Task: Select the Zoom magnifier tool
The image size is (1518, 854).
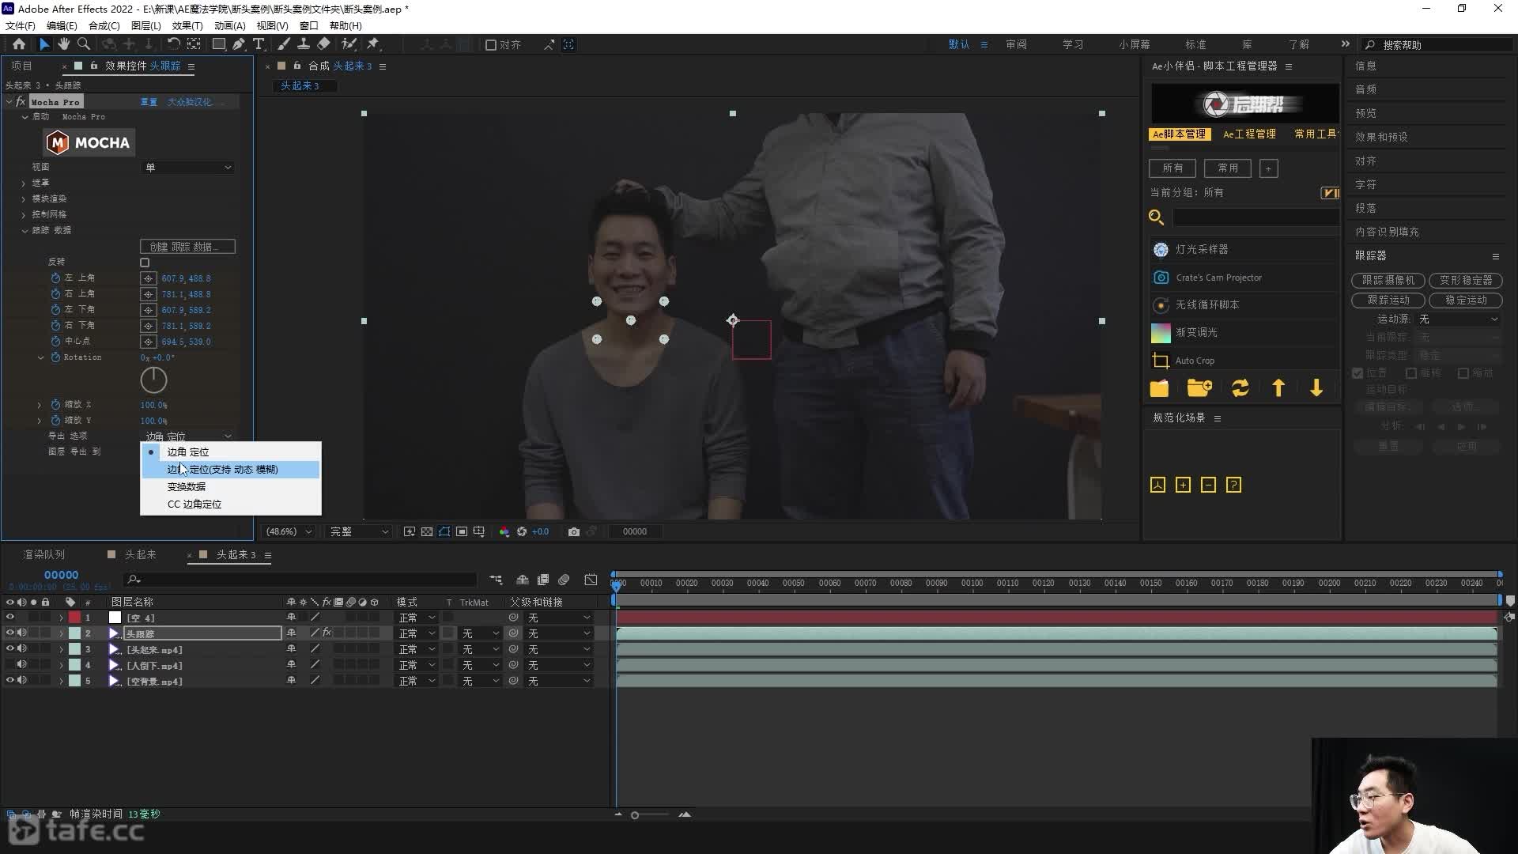Action: (x=83, y=44)
